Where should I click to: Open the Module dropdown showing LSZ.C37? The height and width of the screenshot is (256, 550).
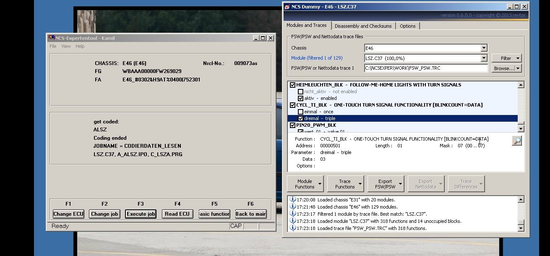click(484, 58)
